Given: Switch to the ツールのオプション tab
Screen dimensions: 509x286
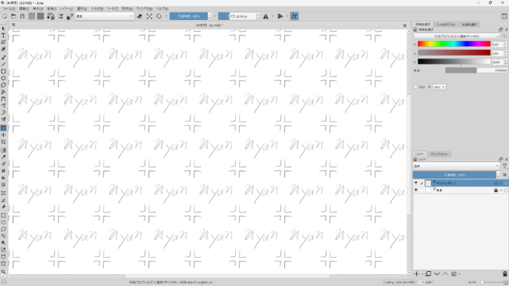Looking at the screenshot, I should click(x=446, y=24).
